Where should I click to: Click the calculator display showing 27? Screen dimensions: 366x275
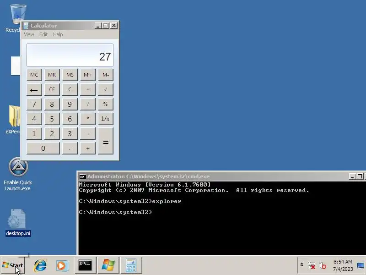pyautogui.click(x=70, y=55)
